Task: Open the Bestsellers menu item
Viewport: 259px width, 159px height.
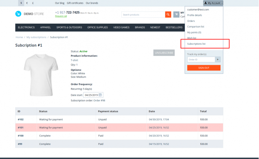Action: pos(174,27)
